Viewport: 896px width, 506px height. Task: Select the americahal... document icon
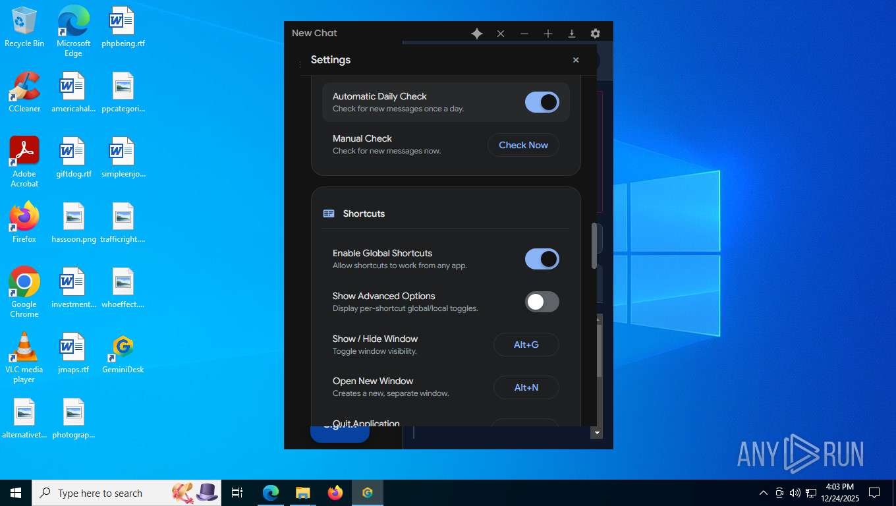pos(73,93)
